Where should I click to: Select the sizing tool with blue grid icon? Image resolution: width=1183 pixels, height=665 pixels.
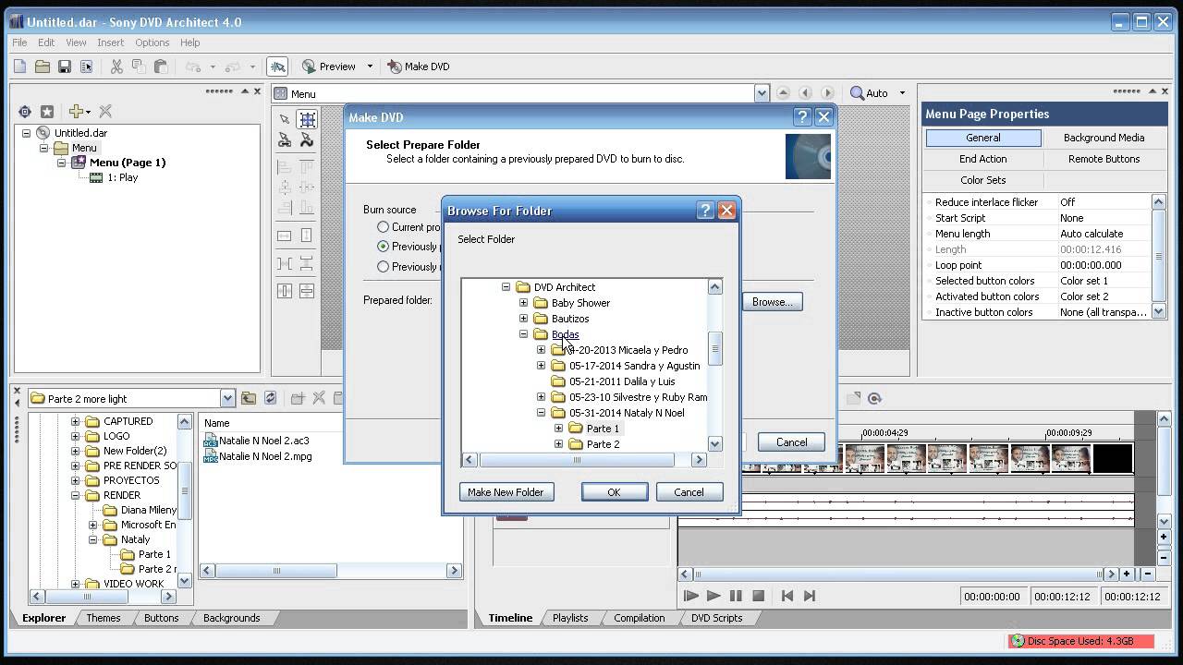[307, 119]
